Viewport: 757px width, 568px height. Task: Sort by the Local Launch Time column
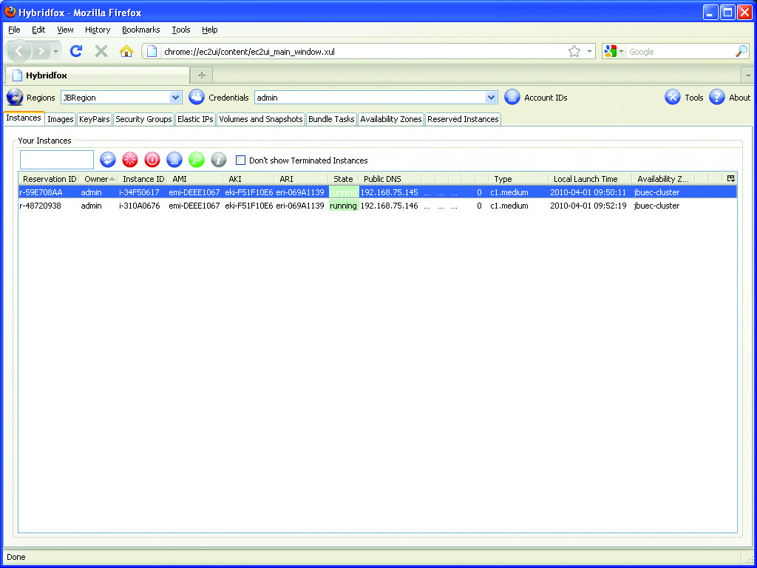[x=585, y=179]
